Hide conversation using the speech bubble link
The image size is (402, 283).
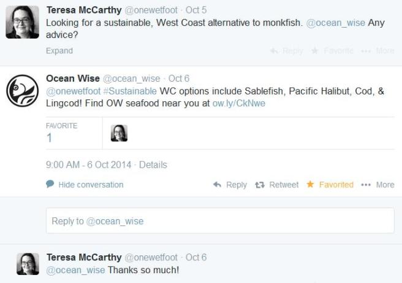[x=85, y=184]
